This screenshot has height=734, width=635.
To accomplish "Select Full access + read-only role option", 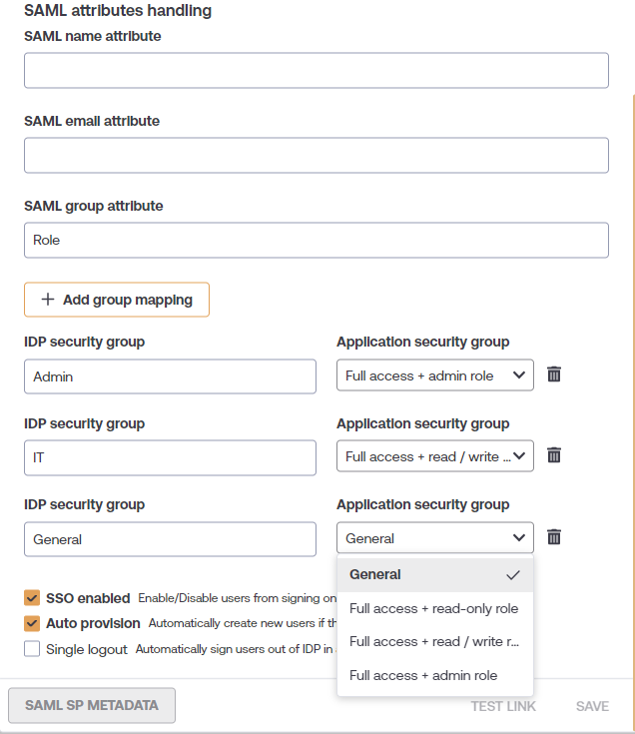I will tap(434, 608).
